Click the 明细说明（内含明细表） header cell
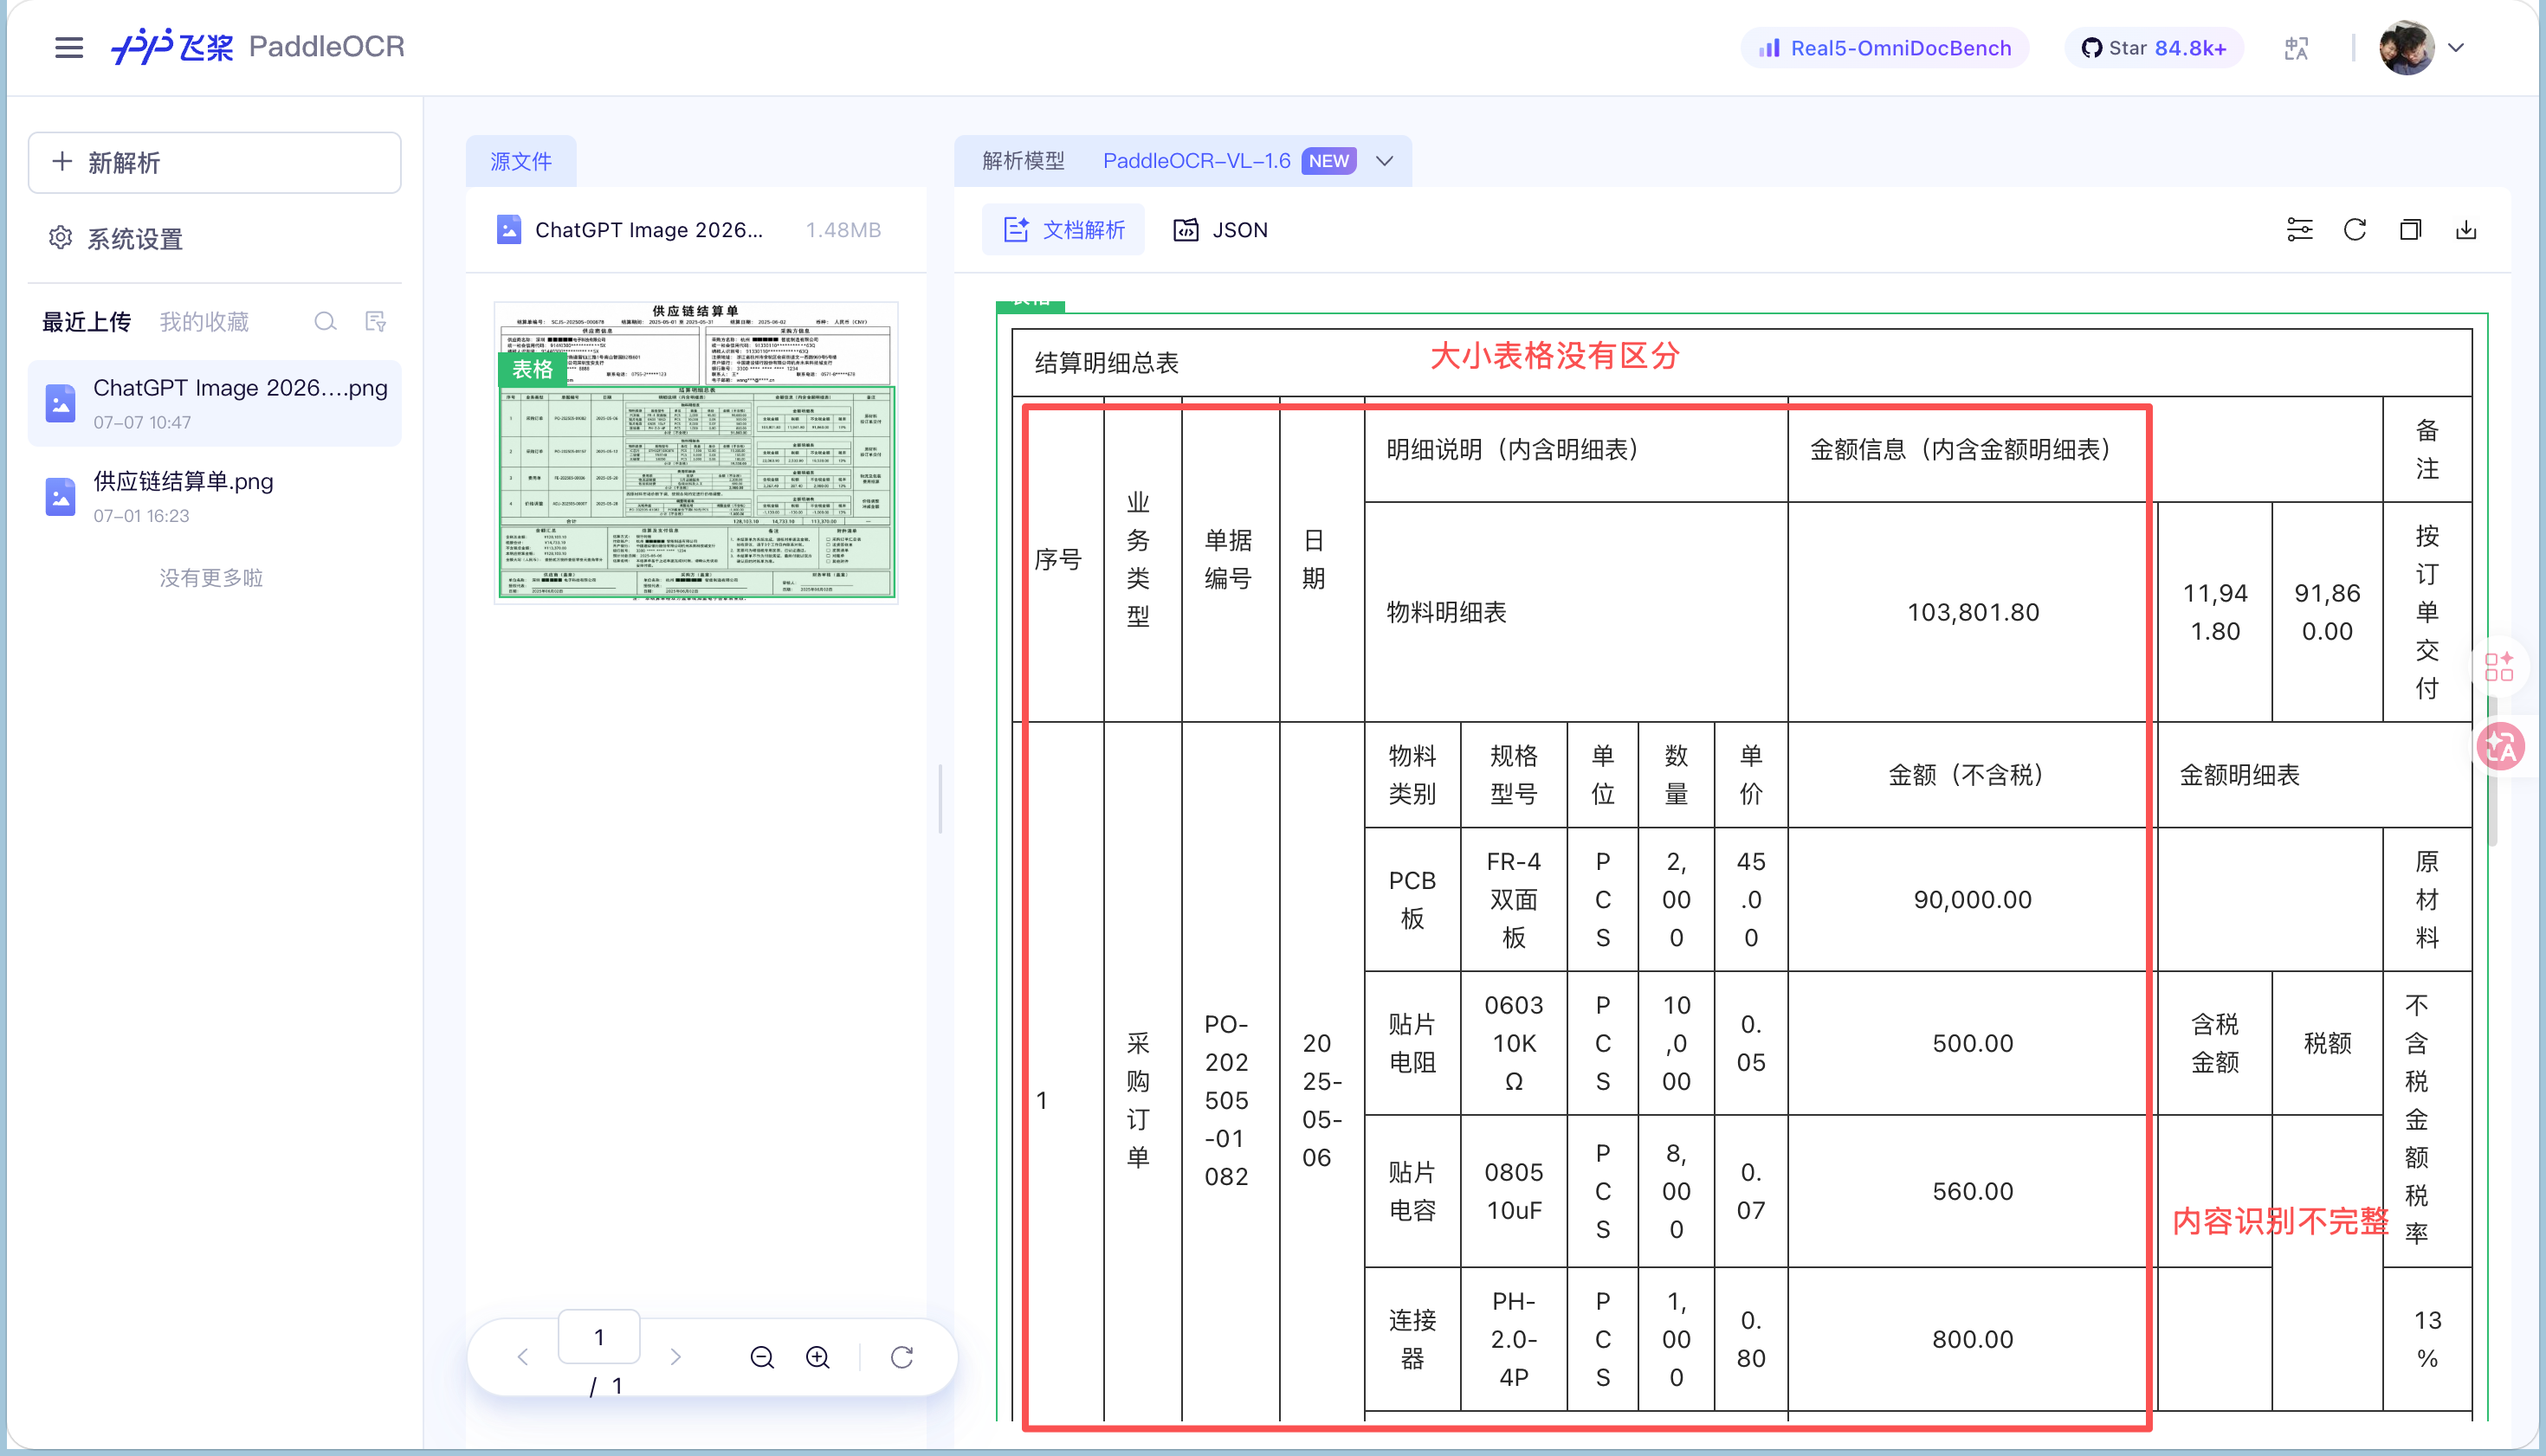Screen dimensions: 2546x1456 point(1577,450)
